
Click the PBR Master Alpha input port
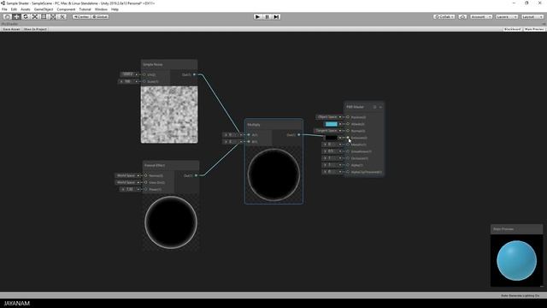pos(348,165)
